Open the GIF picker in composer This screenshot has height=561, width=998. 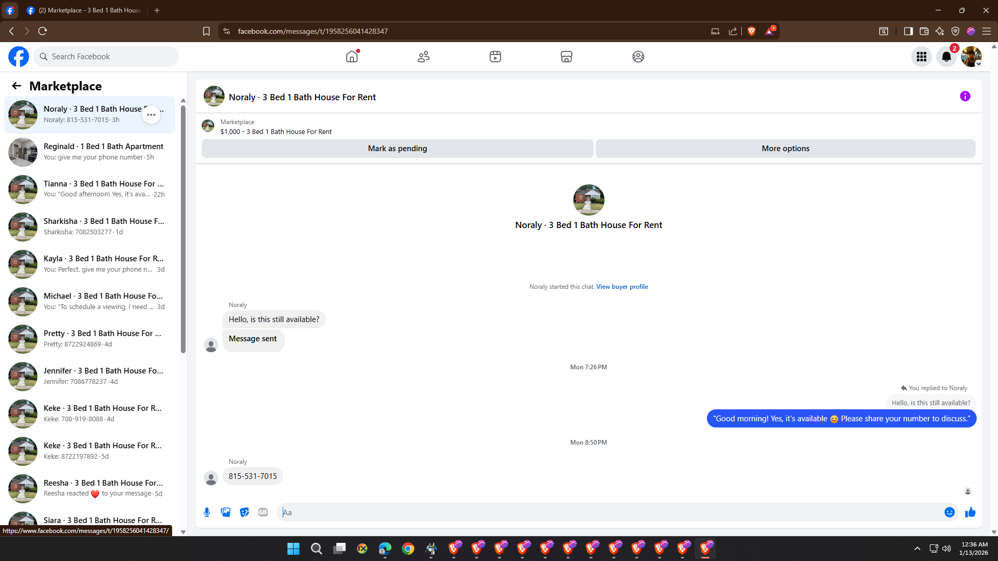click(x=263, y=512)
